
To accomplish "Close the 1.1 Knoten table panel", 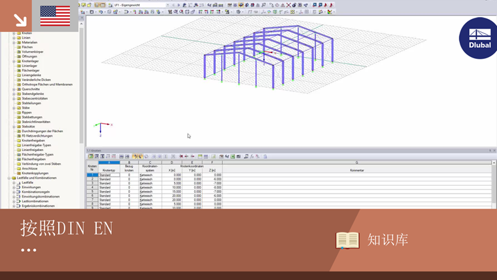I will point(494,150).
